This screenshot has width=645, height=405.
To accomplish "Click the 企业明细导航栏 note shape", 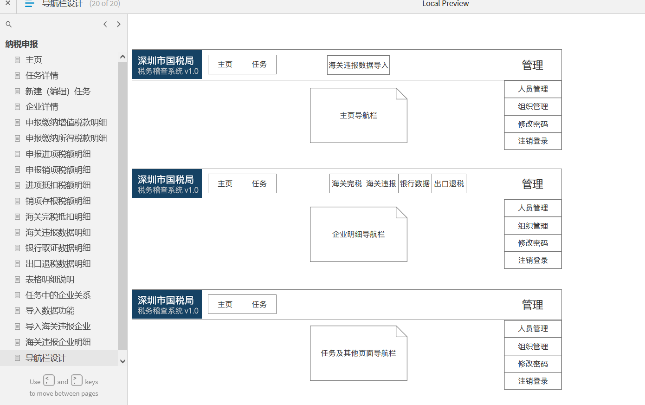I will (x=359, y=234).
